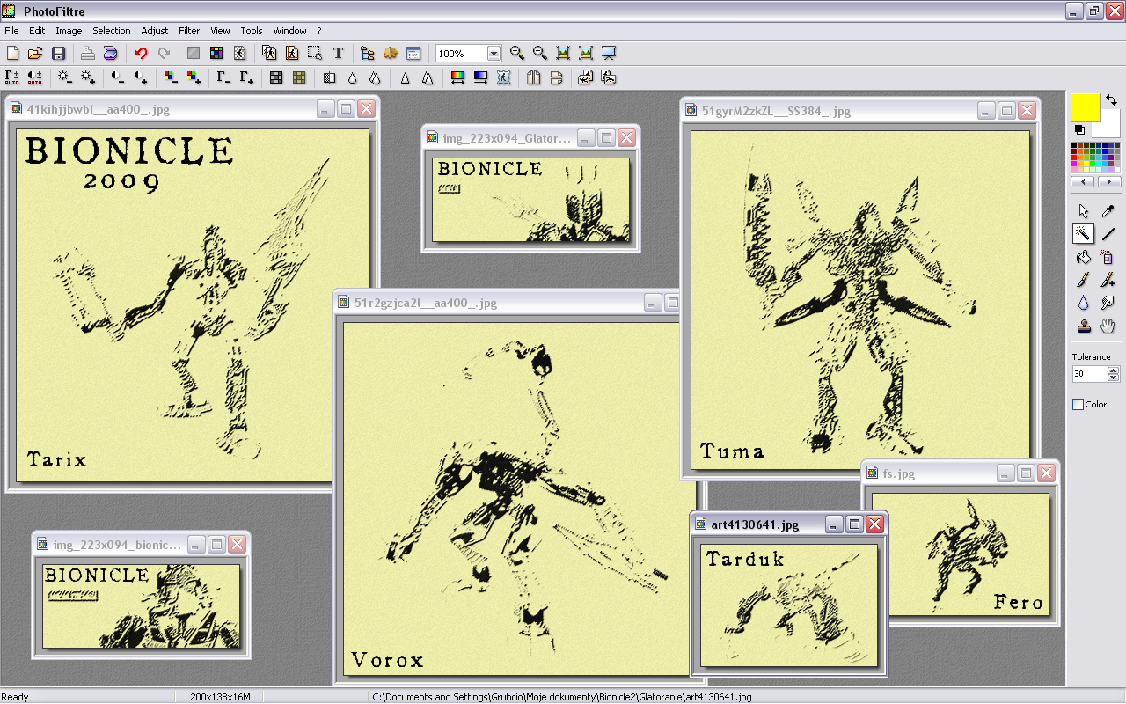
Task: Open the 100% zoom level dropdown
Action: click(x=494, y=54)
